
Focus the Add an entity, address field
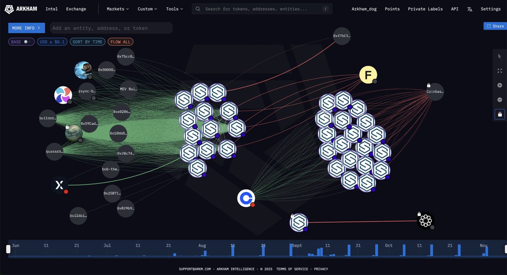[111, 28]
